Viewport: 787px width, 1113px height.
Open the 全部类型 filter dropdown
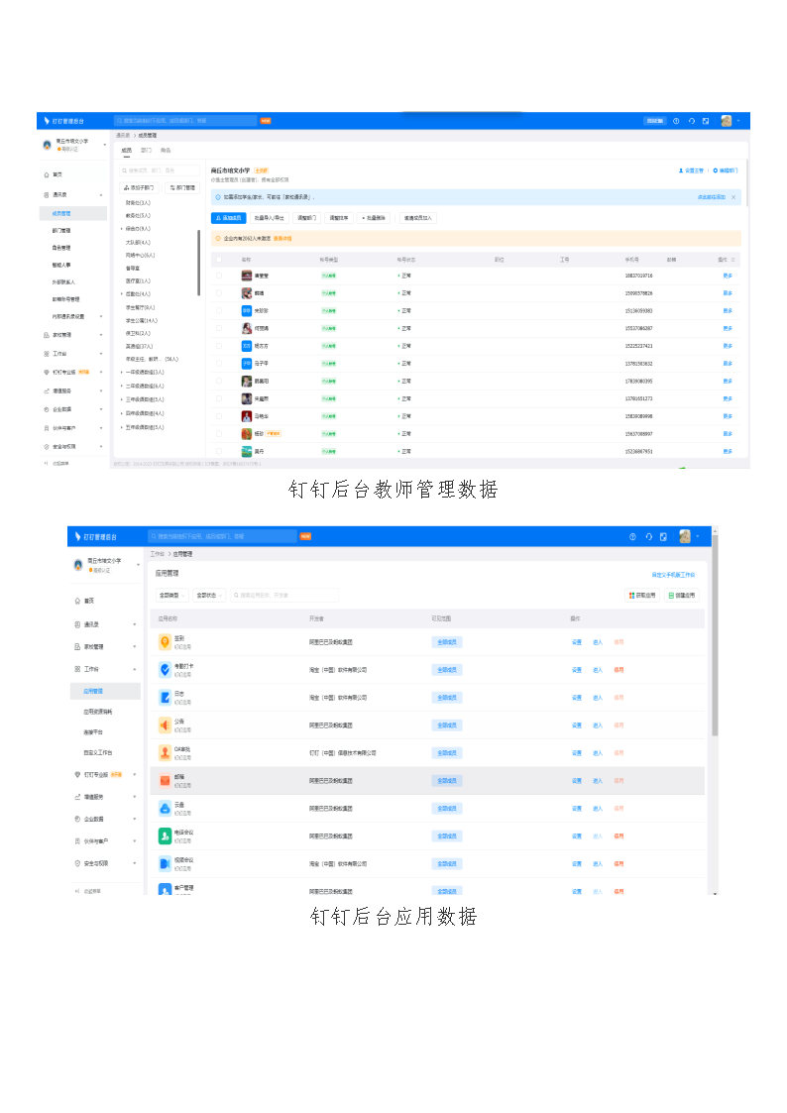(x=170, y=596)
